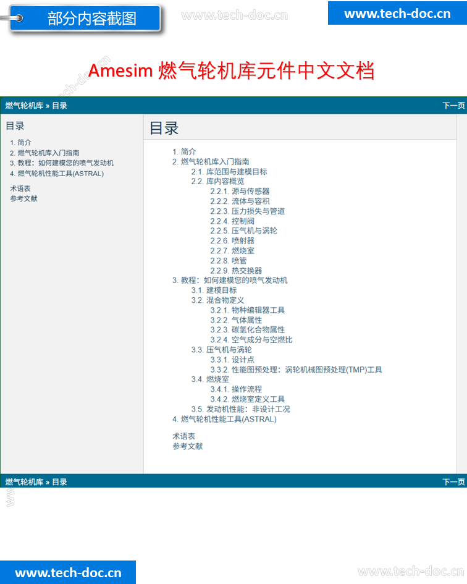
Task: Open sidebar link 1. 简介
Action: (20, 142)
